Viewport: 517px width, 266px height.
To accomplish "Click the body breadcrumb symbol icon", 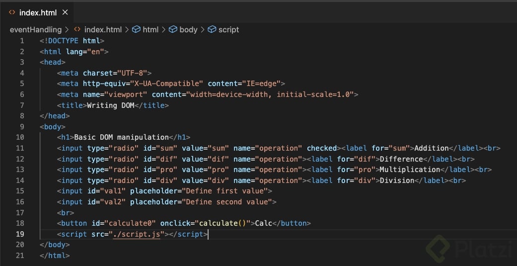I will click(x=173, y=30).
